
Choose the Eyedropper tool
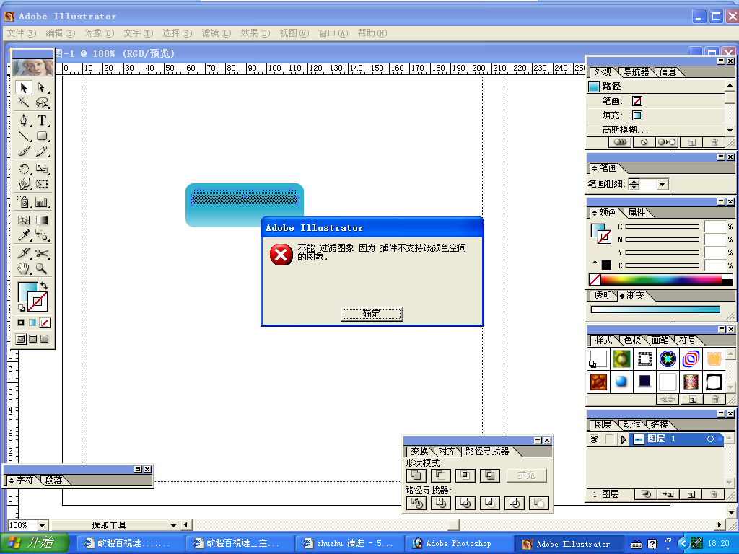[24, 234]
